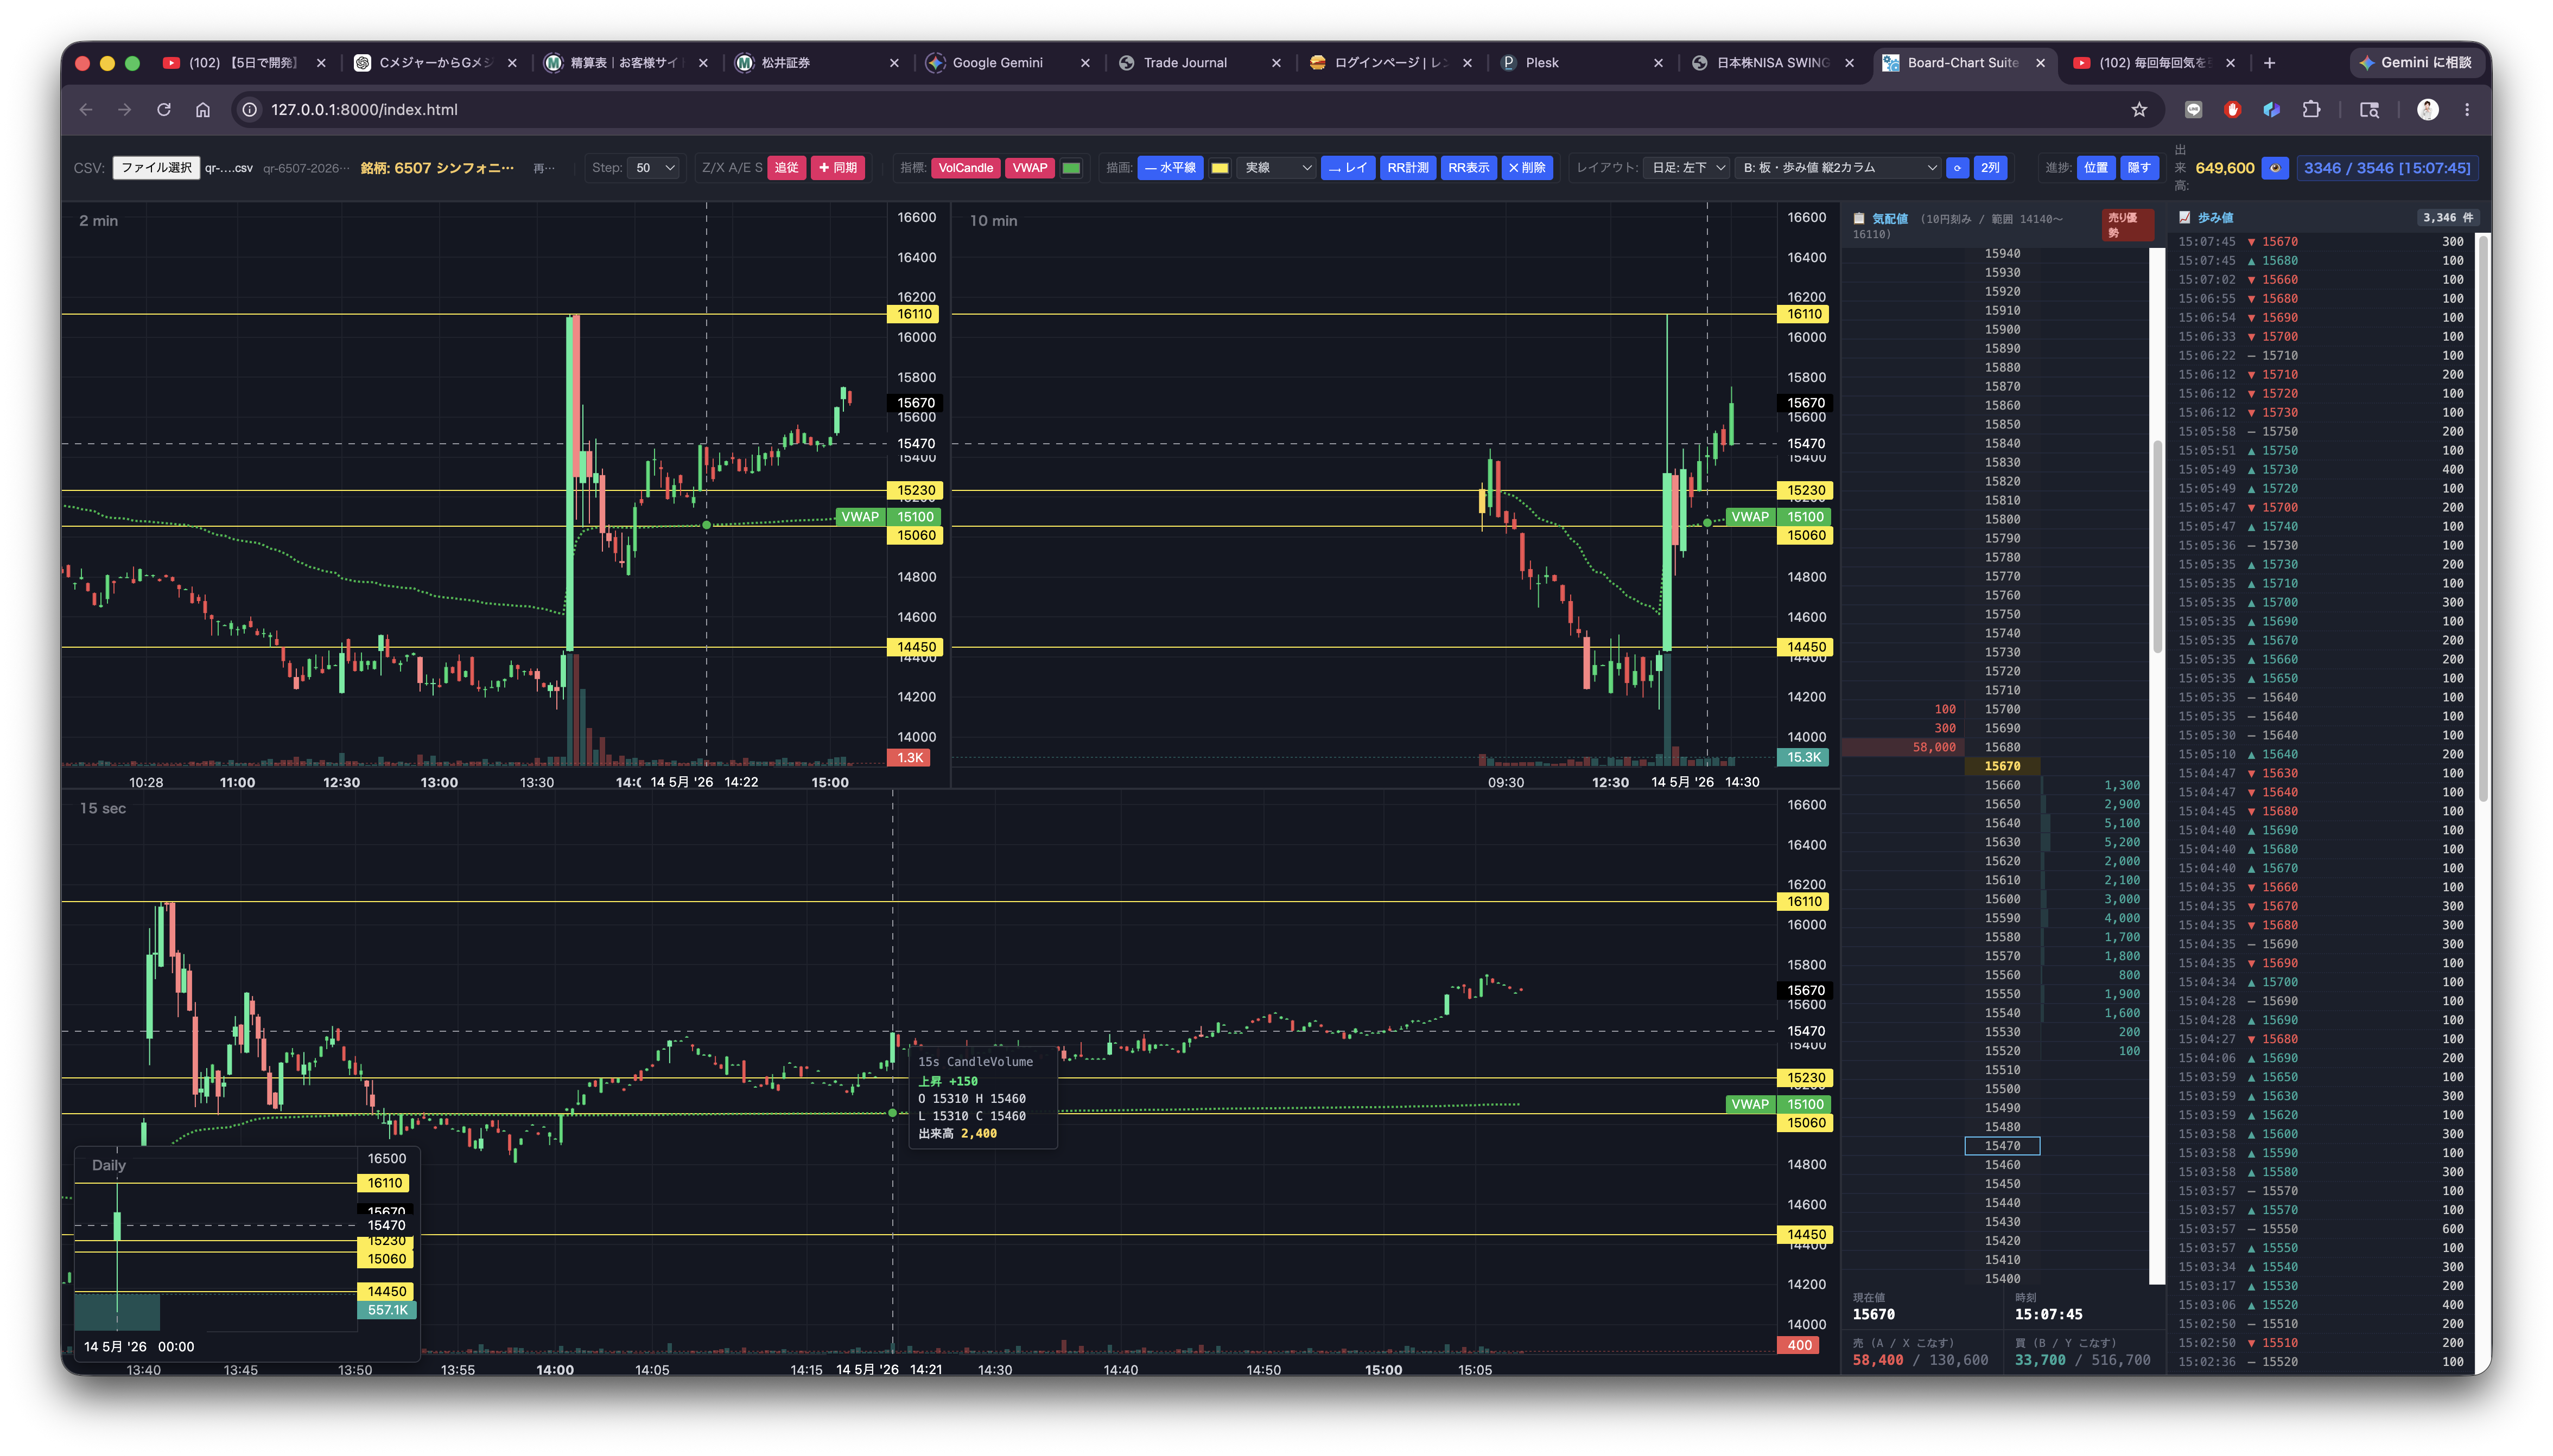Pick the green VWAP color swatch
2553x1456 pixels.
[x=1071, y=168]
